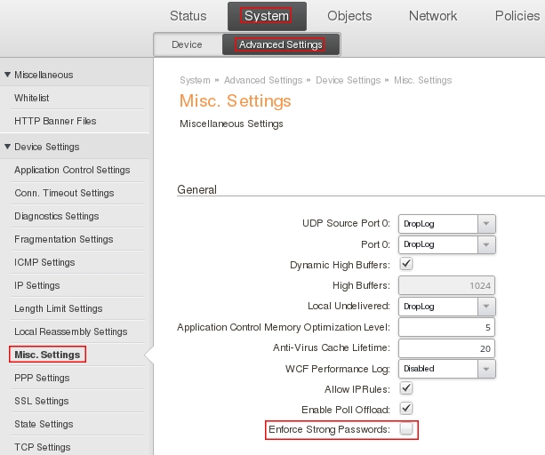Disable the Enable Poll Offload checkbox

(x=406, y=408)
